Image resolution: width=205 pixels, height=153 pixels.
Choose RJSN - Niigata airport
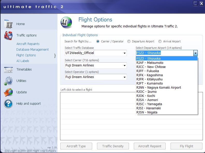[167, 112]
